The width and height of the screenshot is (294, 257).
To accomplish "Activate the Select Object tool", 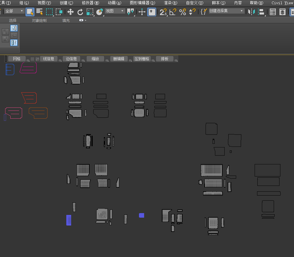I will [x=30, y=12].
